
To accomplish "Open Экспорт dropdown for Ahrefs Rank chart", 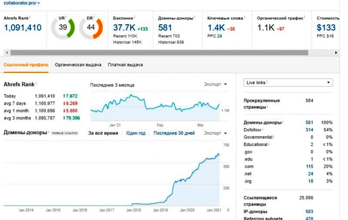I will click(x=215, y=84).
